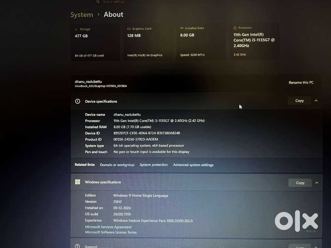The image size is (331, 248).
Task: Click the Device specifications info icon
Action: (x=77, y=102)
